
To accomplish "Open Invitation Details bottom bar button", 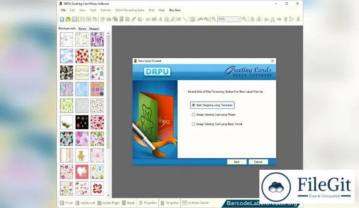I will pyautogui.click(x=195, y=203).
